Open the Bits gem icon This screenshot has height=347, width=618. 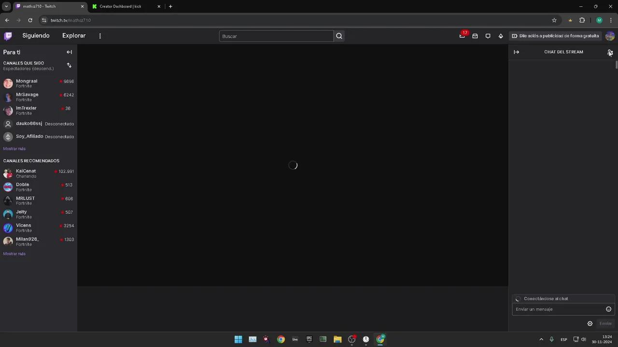point(501,36)
